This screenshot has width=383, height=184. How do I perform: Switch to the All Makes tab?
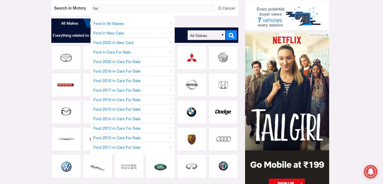[70, 23]
